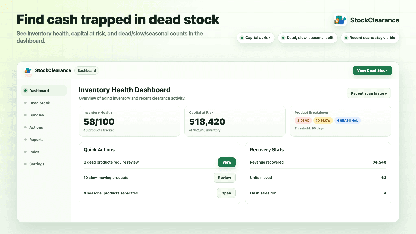
Task: Navigate to Rules in sidebar
Action: coord(44,152)
